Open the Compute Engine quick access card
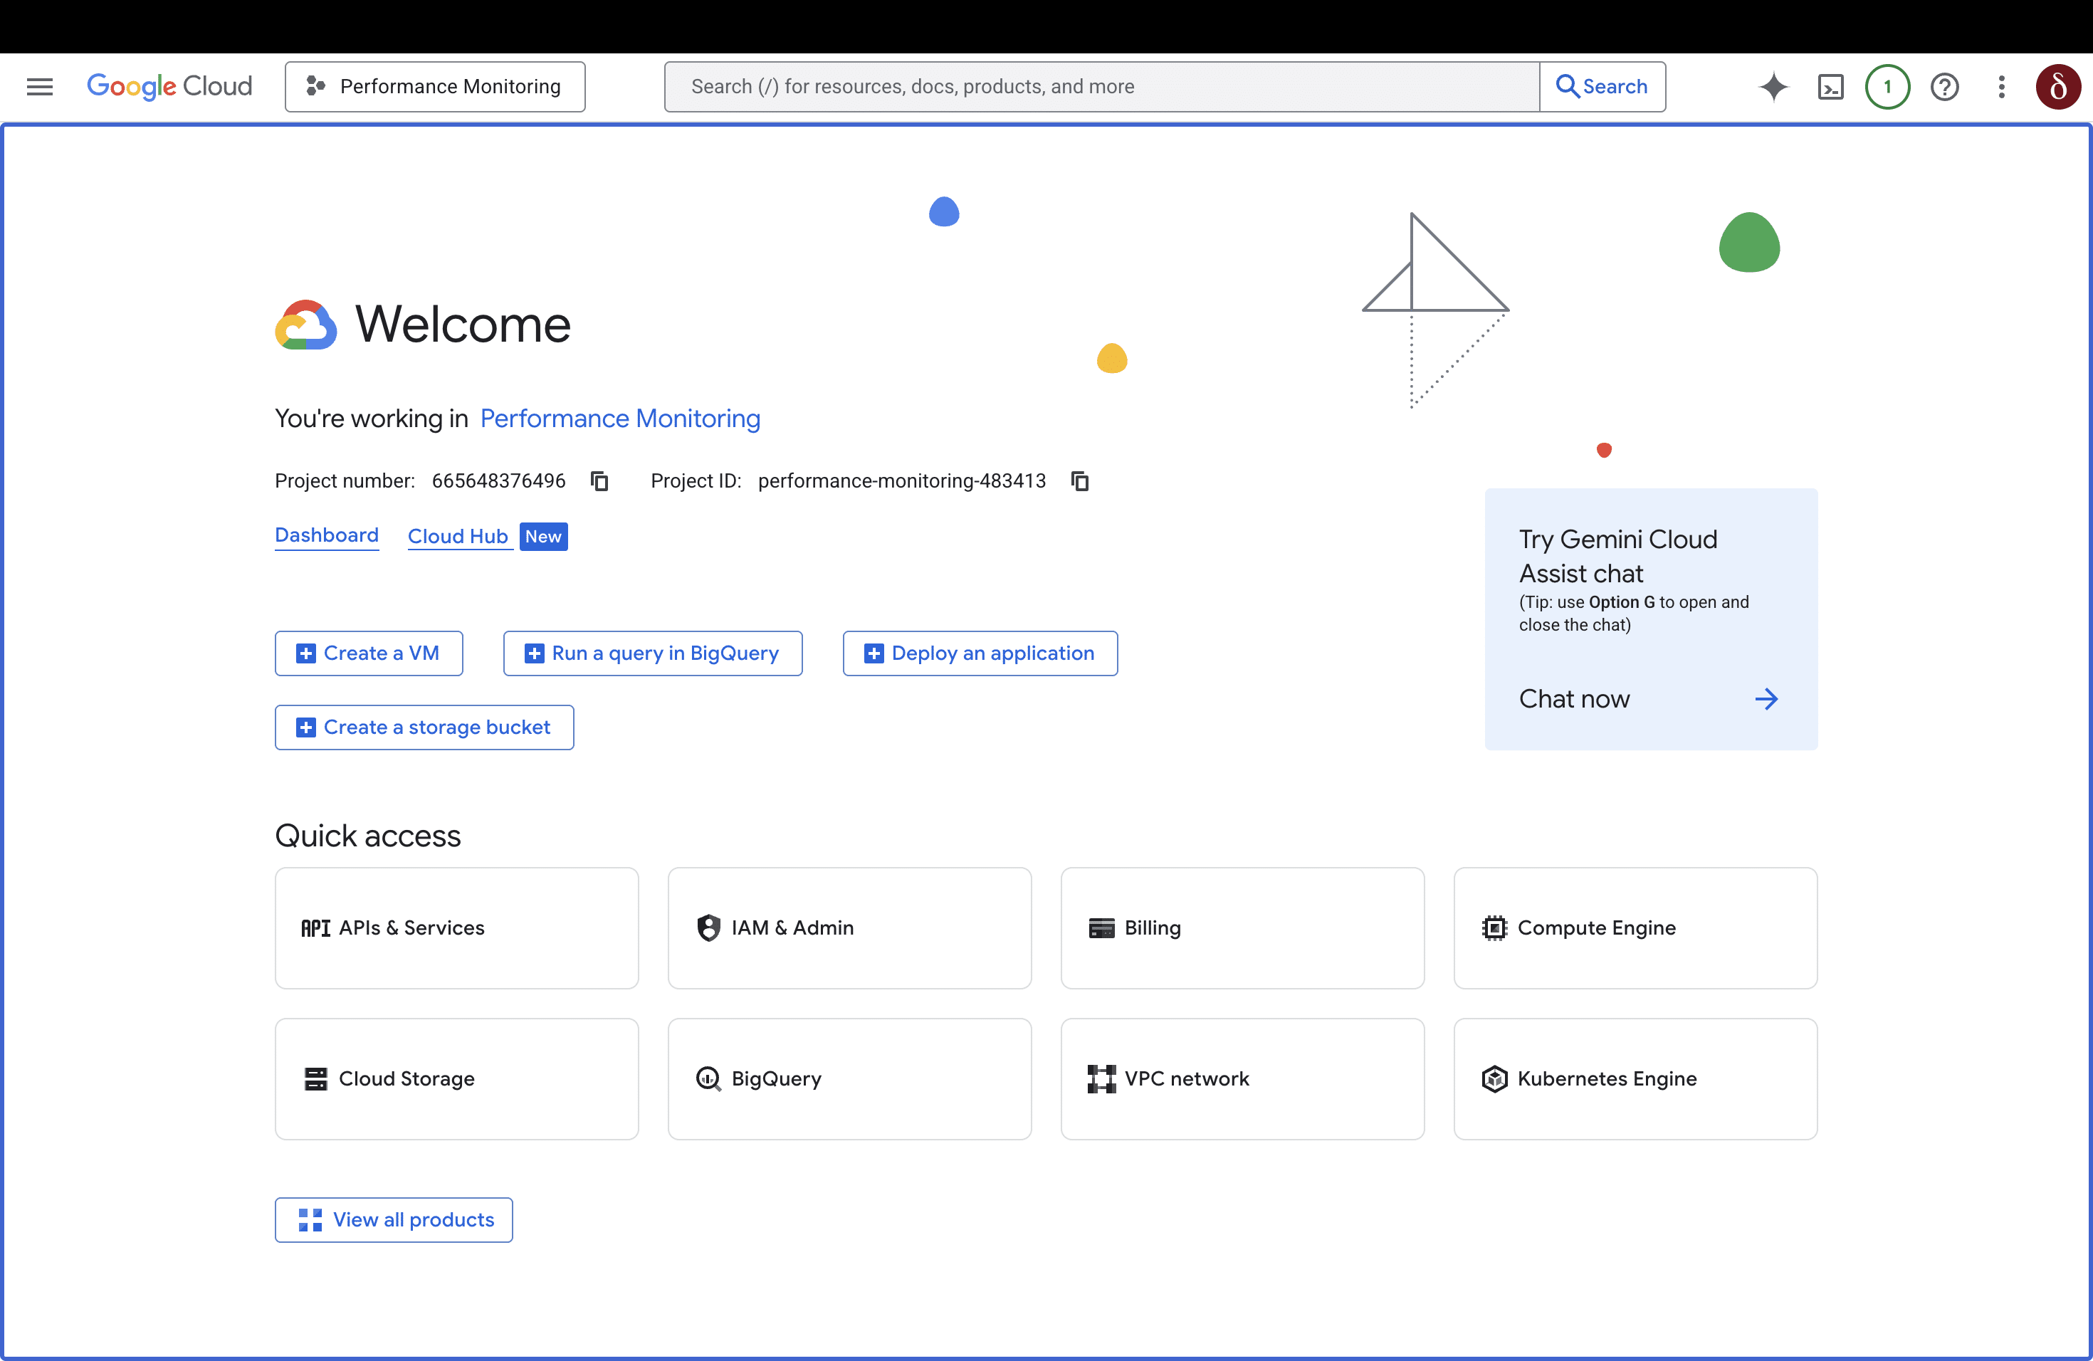 (1634, 928)
